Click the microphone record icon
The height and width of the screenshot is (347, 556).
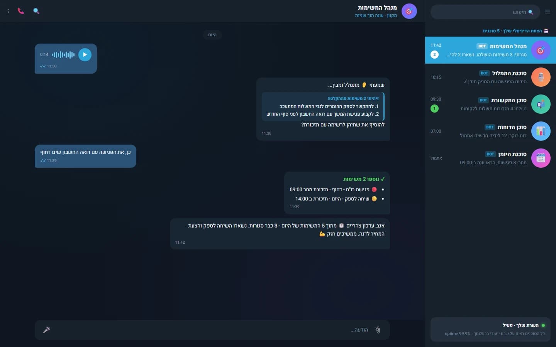point(46,330)
